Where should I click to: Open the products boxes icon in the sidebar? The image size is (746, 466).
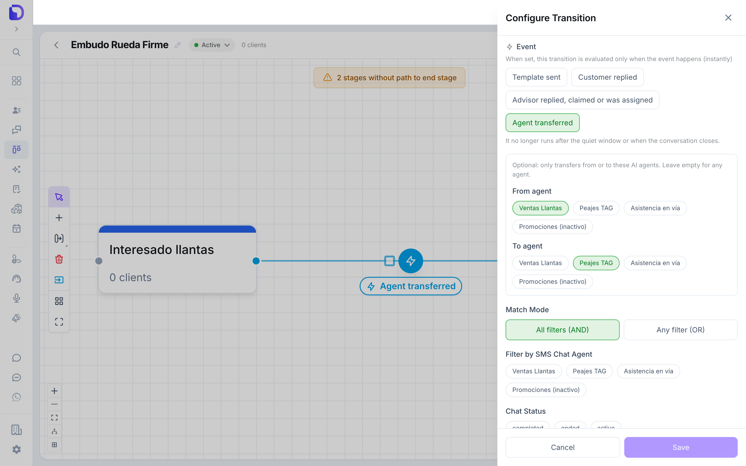(x=16, y=209)
